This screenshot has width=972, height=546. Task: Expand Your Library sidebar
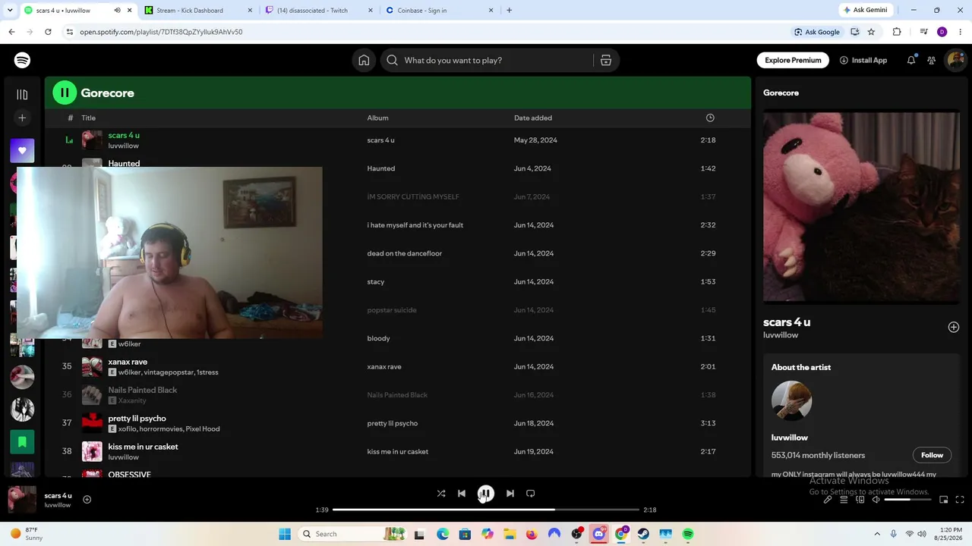coord(22,95)
